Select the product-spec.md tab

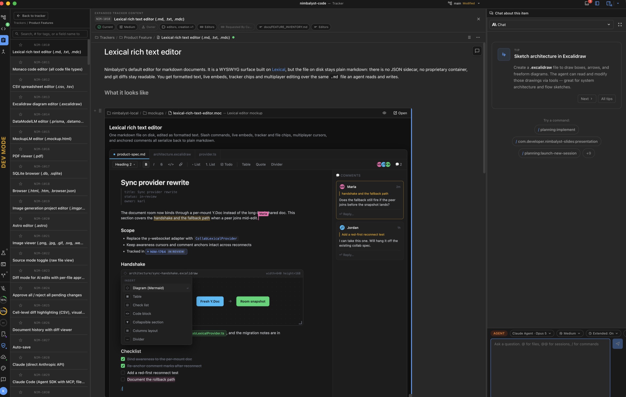coord(129,154)
